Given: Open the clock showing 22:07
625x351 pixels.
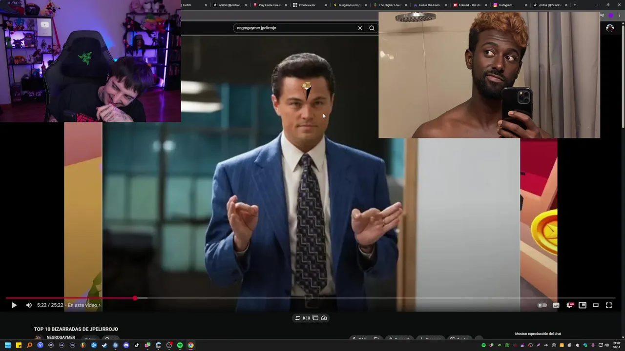Looking at the screenshot, I should click(x=617, y=345).
